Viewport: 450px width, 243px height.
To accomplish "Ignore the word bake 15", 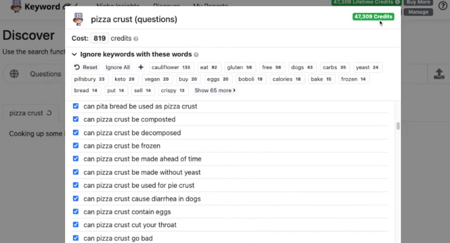I will coord(321,79).
